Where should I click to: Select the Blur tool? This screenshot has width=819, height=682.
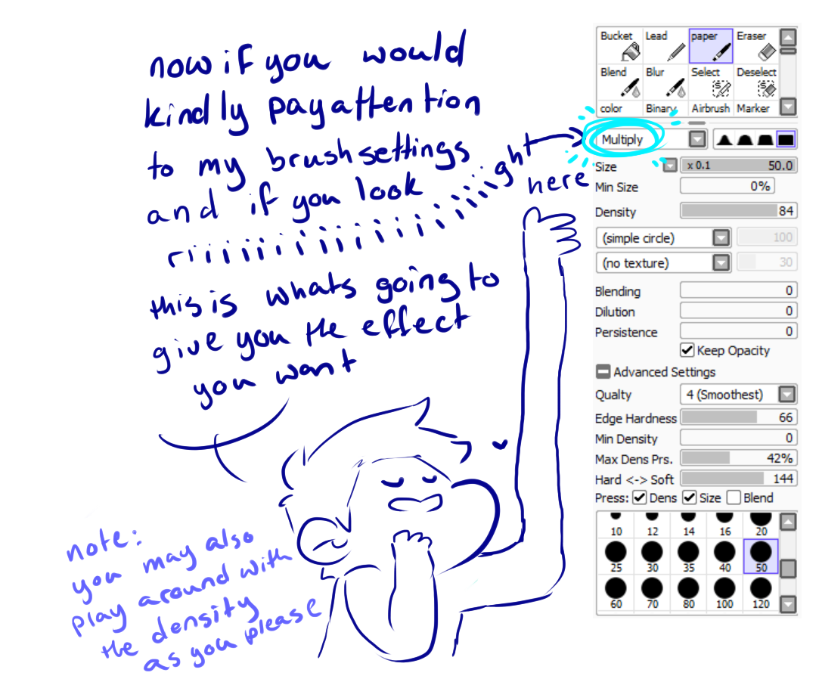coord(664,82)
